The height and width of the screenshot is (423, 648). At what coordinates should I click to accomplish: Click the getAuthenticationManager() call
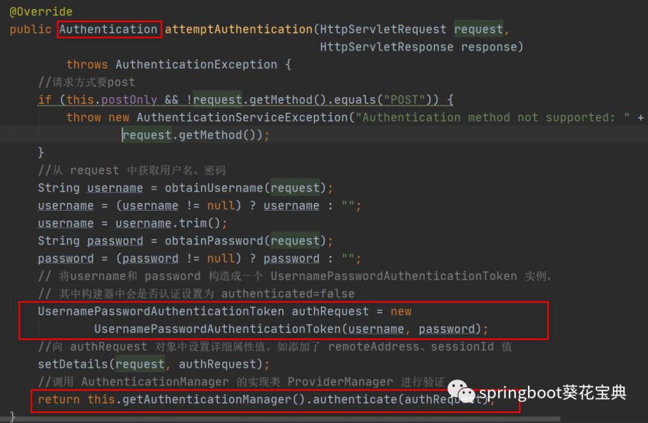click(214, 400)
